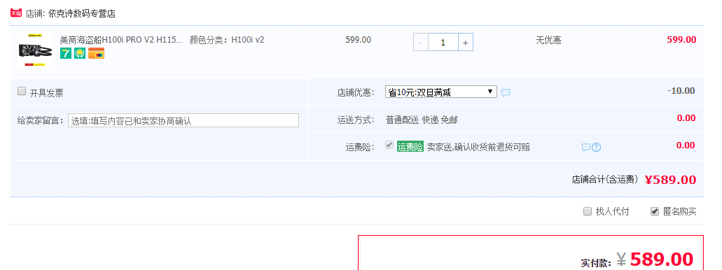Viewport: 722px width, 270px height.
Task: Click the grey 599.00 unit price
Action: coord(359,40)
